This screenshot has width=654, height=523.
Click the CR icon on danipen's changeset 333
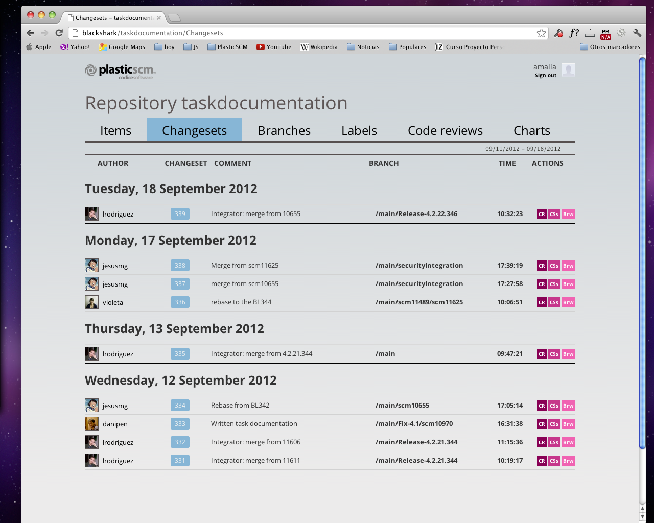point(542,423)
